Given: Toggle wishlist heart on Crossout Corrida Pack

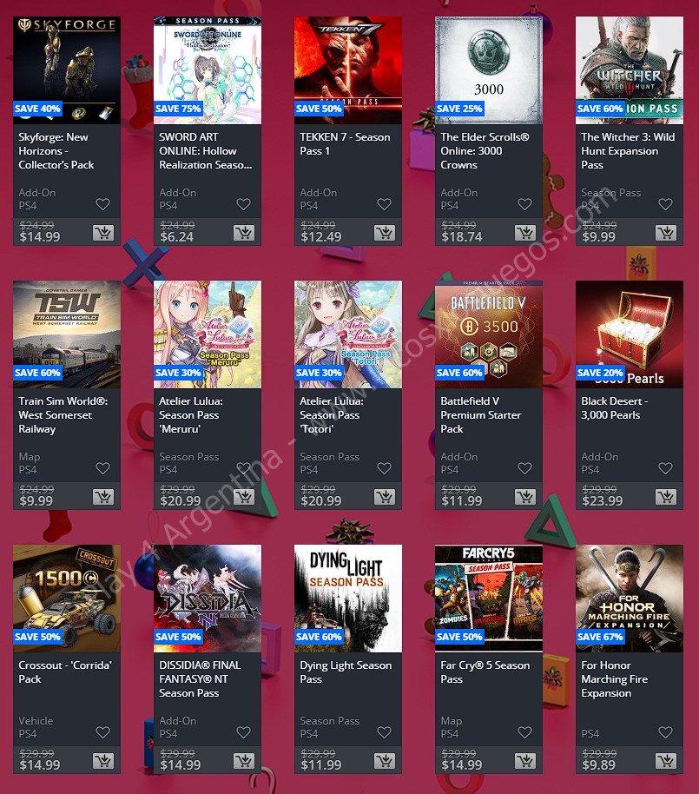Looking at the screenshot, I should (102, 732).
